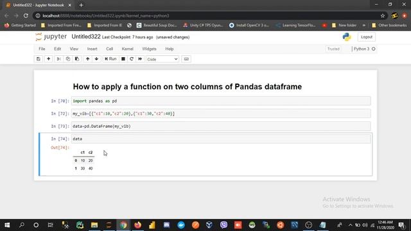
Task: Show hidden system tray icons
Action: [x=350, y=225]
